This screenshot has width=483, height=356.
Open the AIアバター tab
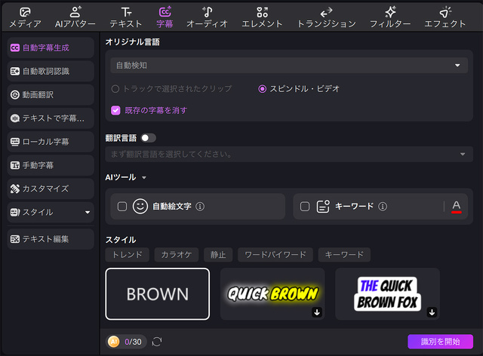[75, 17]
